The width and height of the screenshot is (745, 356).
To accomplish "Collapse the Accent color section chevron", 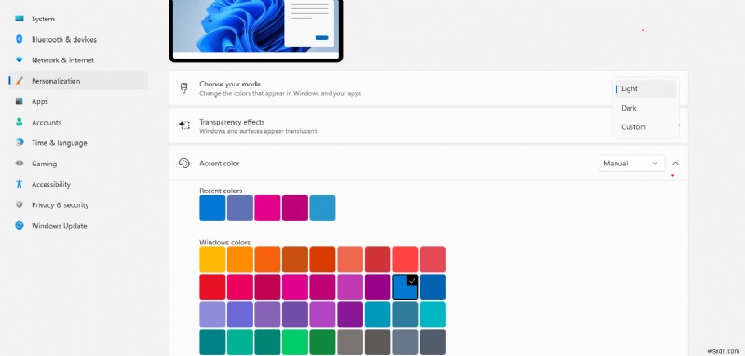I will click(x=675, y=163).
